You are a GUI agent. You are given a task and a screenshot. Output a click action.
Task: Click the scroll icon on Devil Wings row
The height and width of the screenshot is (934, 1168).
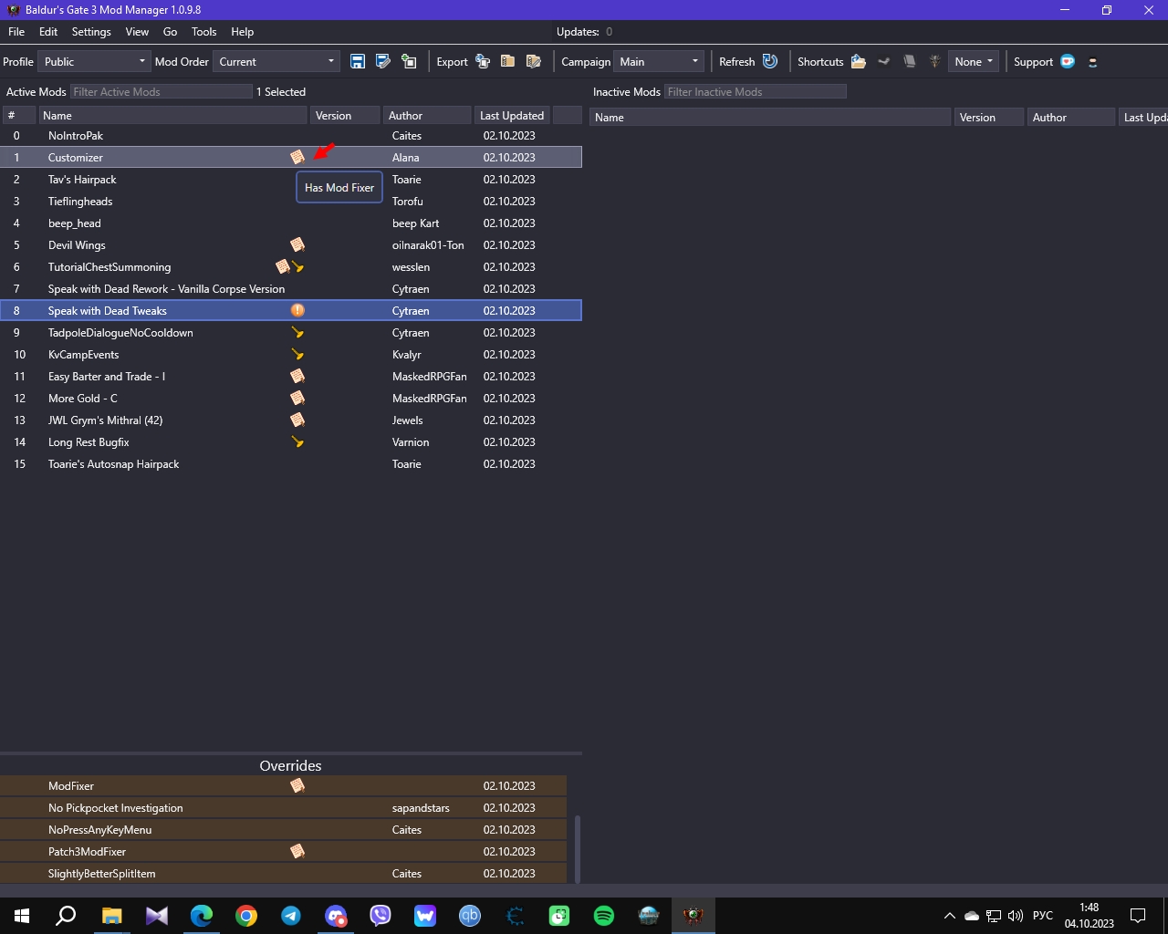pos(297,244)
